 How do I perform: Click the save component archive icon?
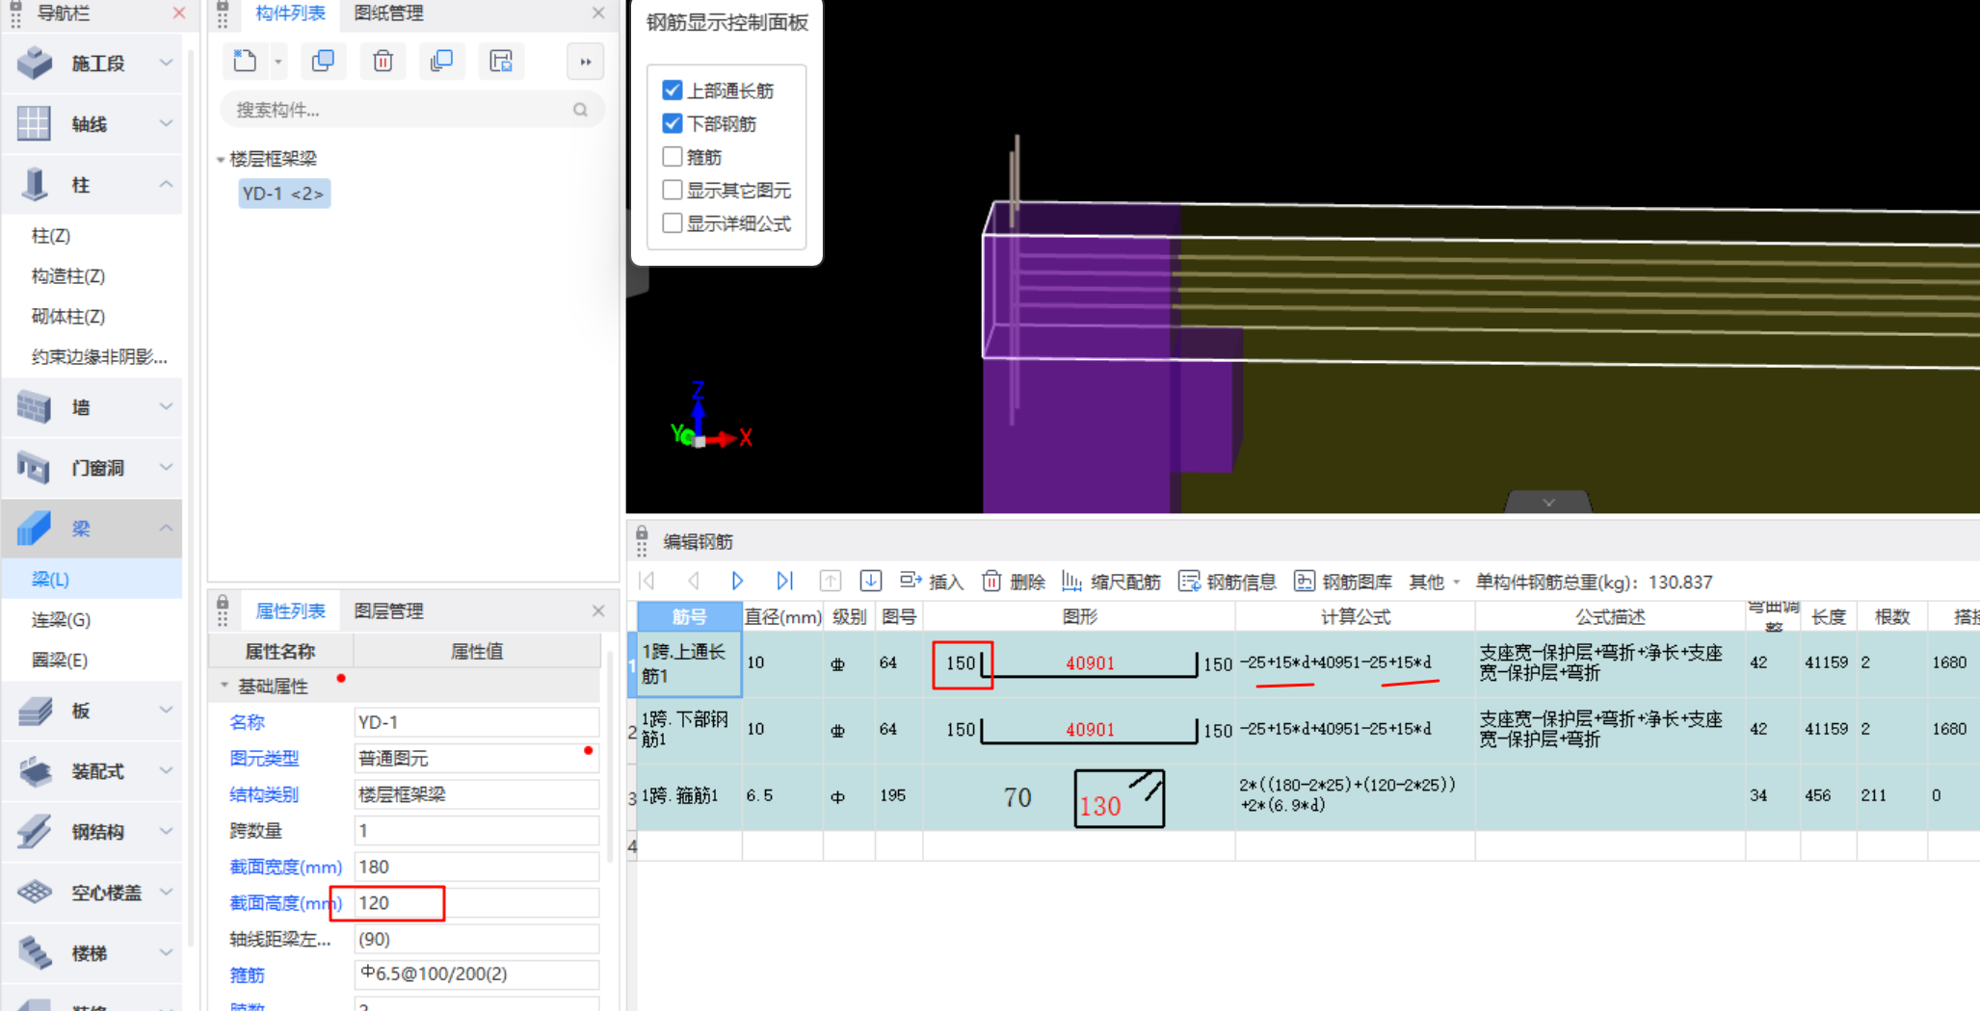tap(501, 62)
